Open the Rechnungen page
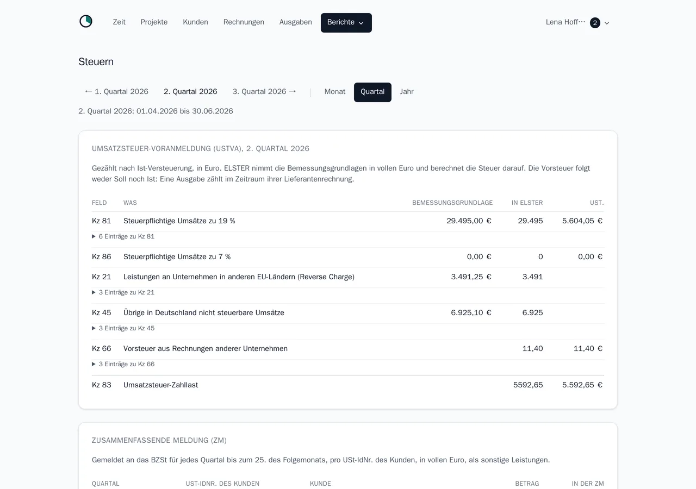Screen dimensions: 696x489 (x=244, y=22)
